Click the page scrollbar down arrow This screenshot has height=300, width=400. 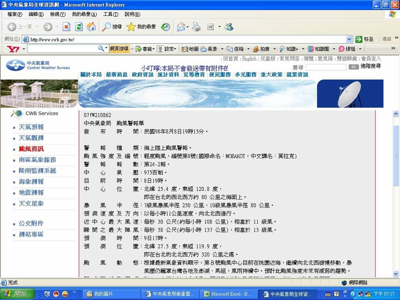coord(395,274)
